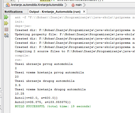Image resolution: width=135 pixels, height=113 pixels.
Task: Open Ant settings wrench icon
Action: pos(6,35)
